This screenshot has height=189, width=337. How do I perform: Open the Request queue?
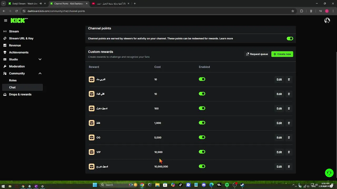257,54
